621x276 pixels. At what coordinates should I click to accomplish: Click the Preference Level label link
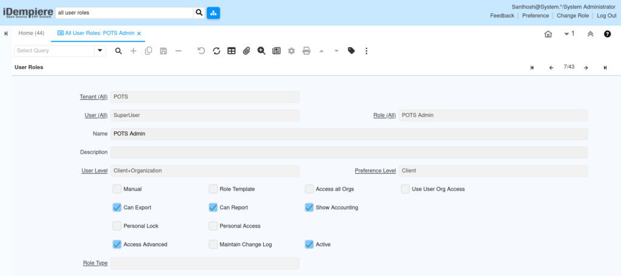[375, 171]
